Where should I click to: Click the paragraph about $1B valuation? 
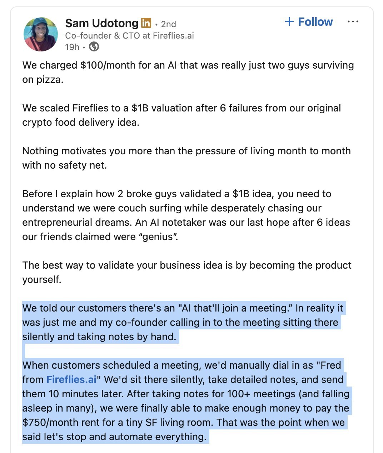pos(179,108)
